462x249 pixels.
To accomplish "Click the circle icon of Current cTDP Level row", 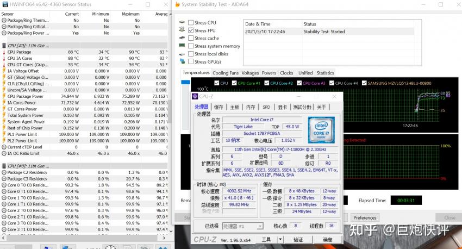I will coord(4,147).
